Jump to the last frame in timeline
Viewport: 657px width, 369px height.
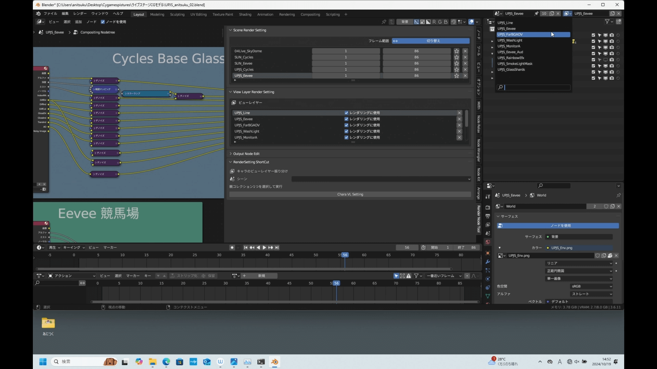[x=277, y=248]
